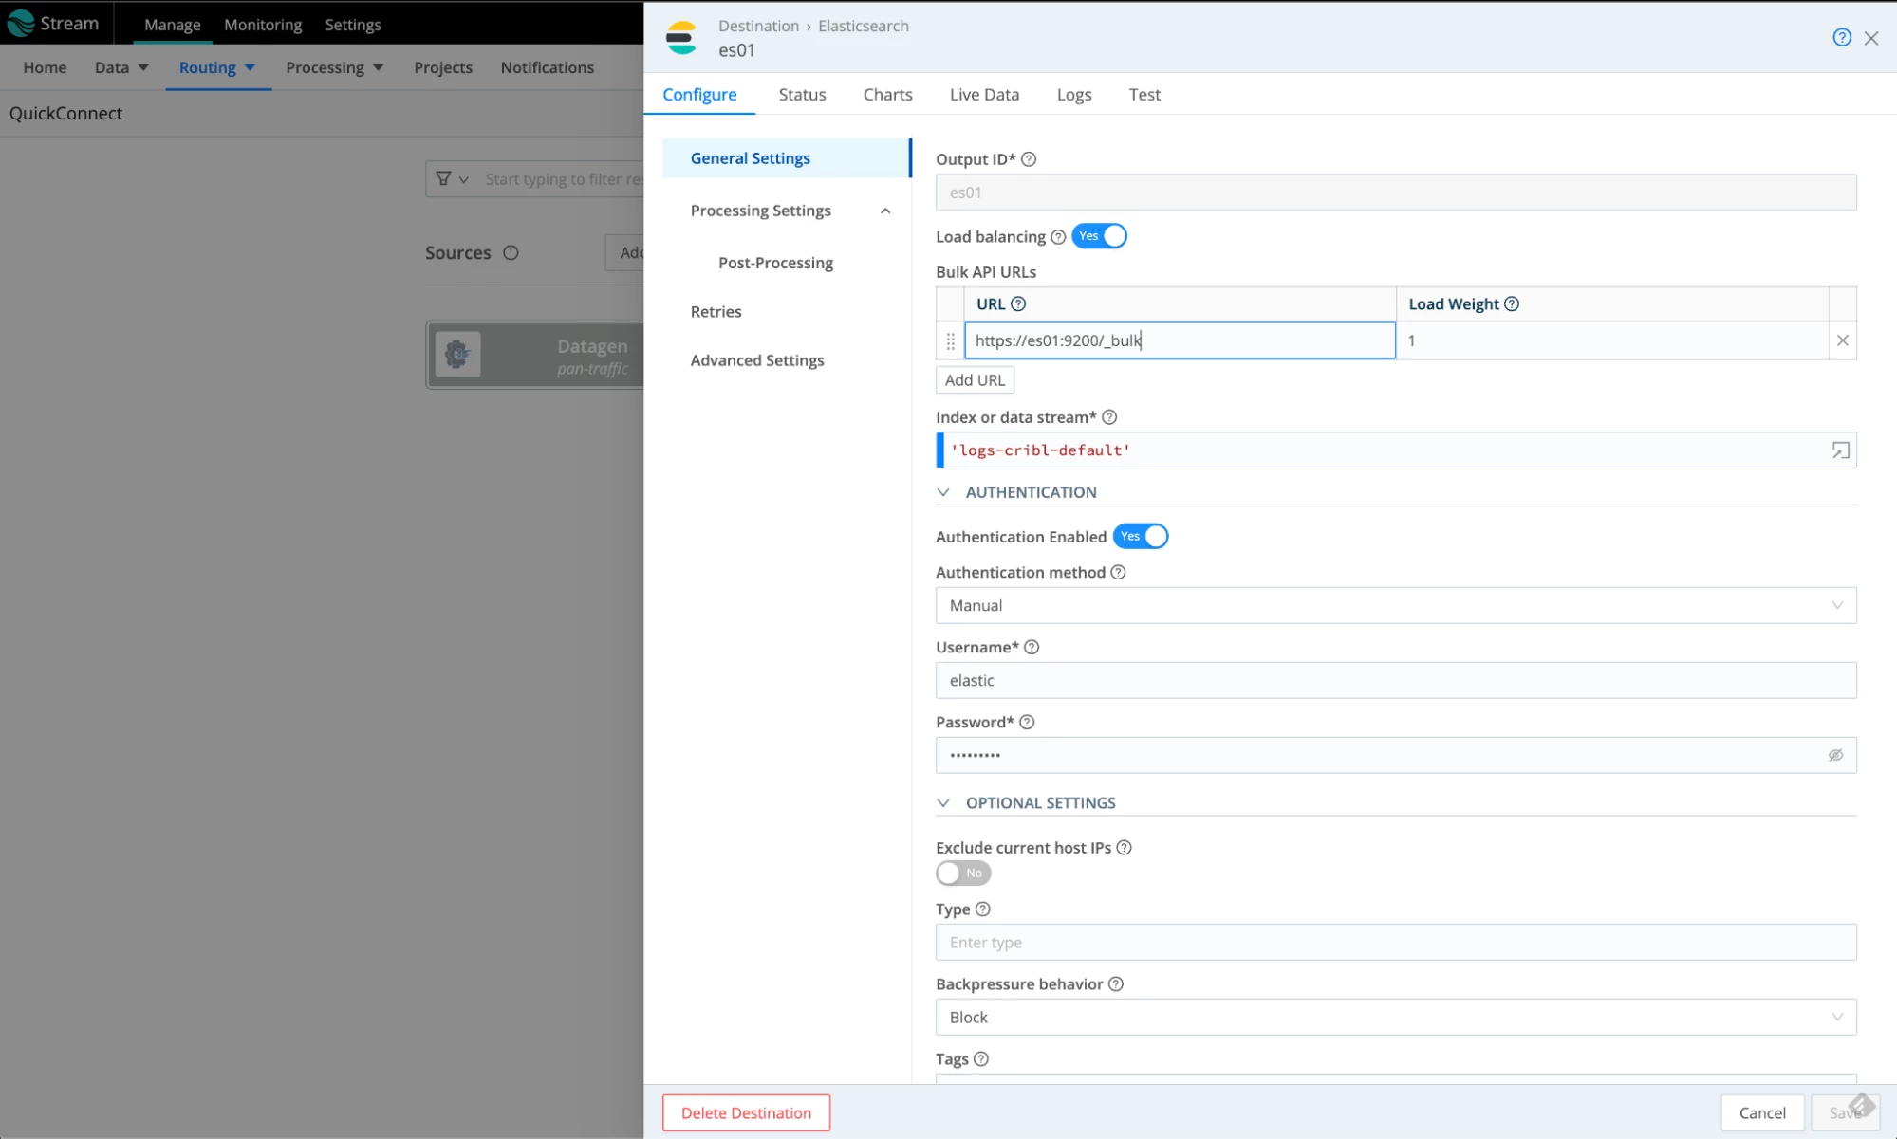1897x1139 pixels.
Task: Switch to the Test tab
Action: tap(1144, 94)
